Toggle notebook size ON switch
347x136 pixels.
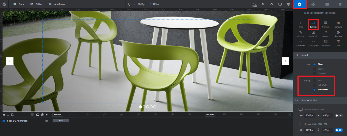[x=339, y=130]
